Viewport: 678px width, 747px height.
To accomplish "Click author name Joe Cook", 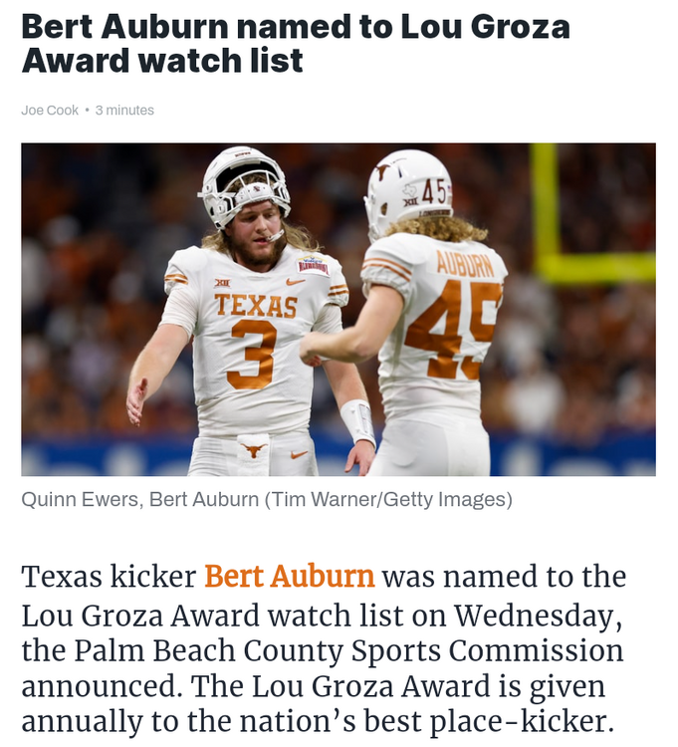I will click(49, 111).
